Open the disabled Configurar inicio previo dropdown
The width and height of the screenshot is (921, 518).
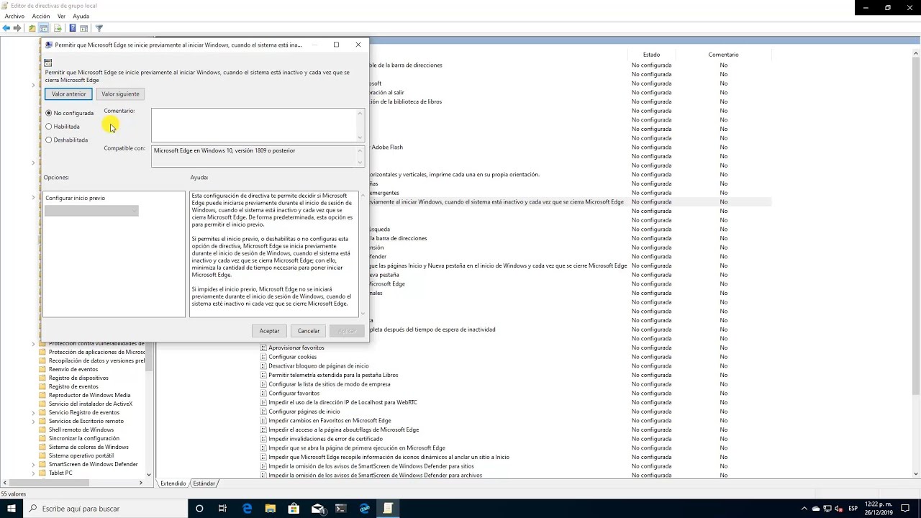[91, 211]
